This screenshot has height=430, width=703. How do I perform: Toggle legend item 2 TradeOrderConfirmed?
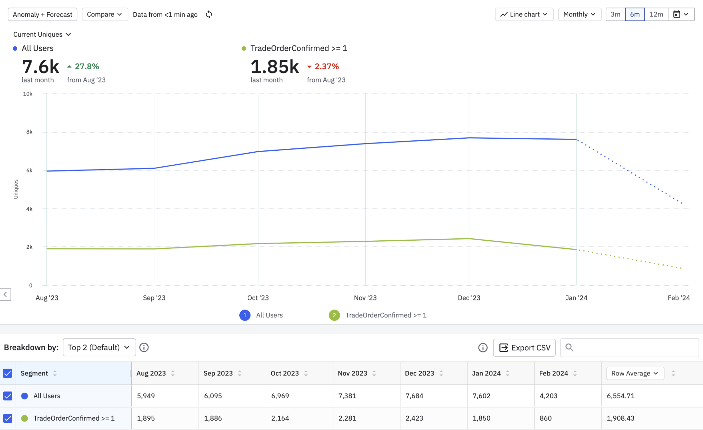point(378,315)
